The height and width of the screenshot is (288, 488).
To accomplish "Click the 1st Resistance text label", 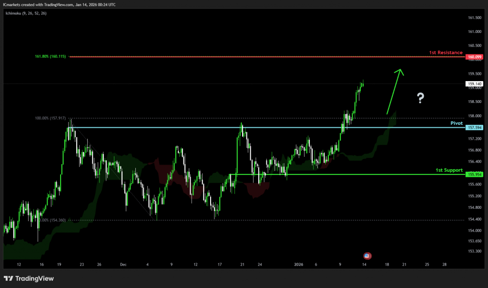I will 446,52.
